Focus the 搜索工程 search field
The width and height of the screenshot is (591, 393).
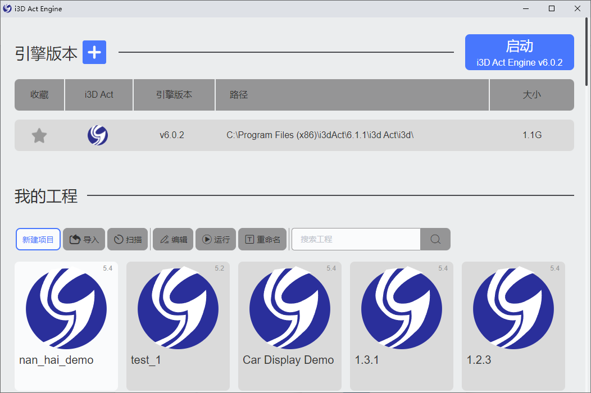[x=356, y=239]
